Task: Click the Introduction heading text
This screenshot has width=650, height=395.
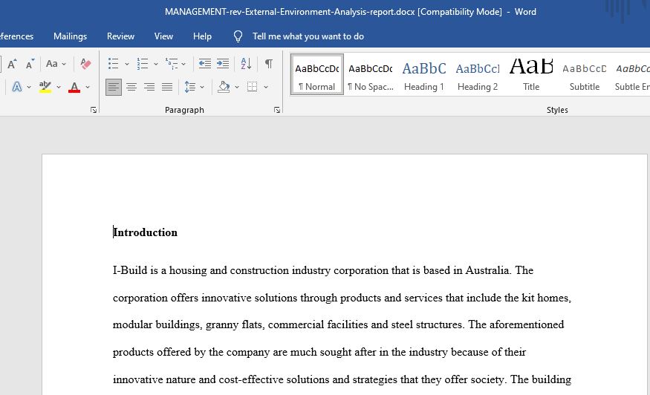Action: [145, 232]
